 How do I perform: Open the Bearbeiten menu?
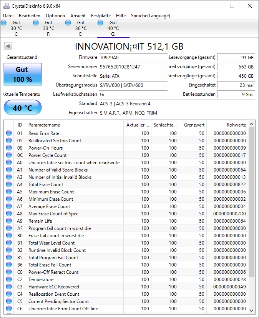30,16
